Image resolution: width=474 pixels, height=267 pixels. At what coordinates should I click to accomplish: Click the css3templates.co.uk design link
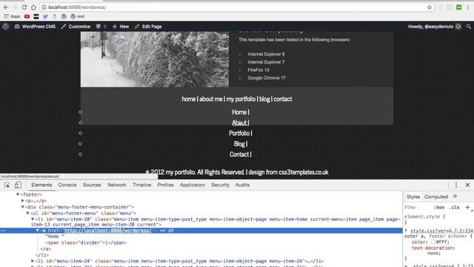click(303, 172)
